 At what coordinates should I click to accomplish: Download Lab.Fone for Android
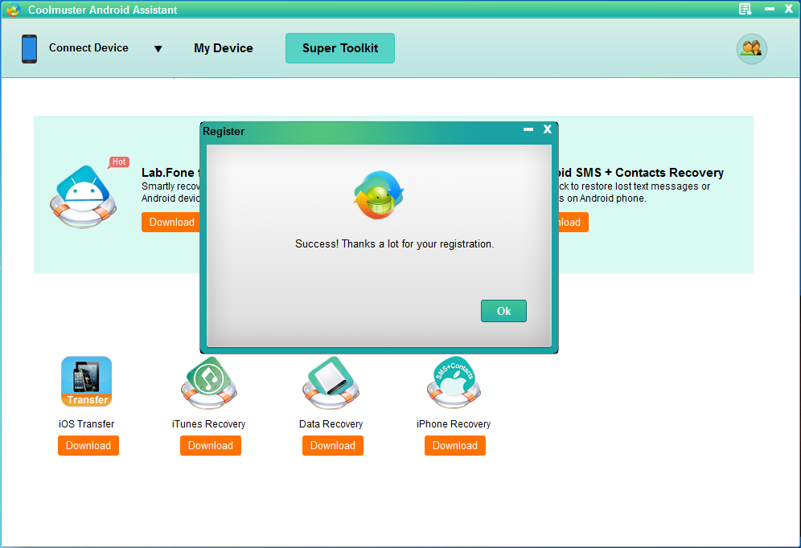(x=170, y=223)
